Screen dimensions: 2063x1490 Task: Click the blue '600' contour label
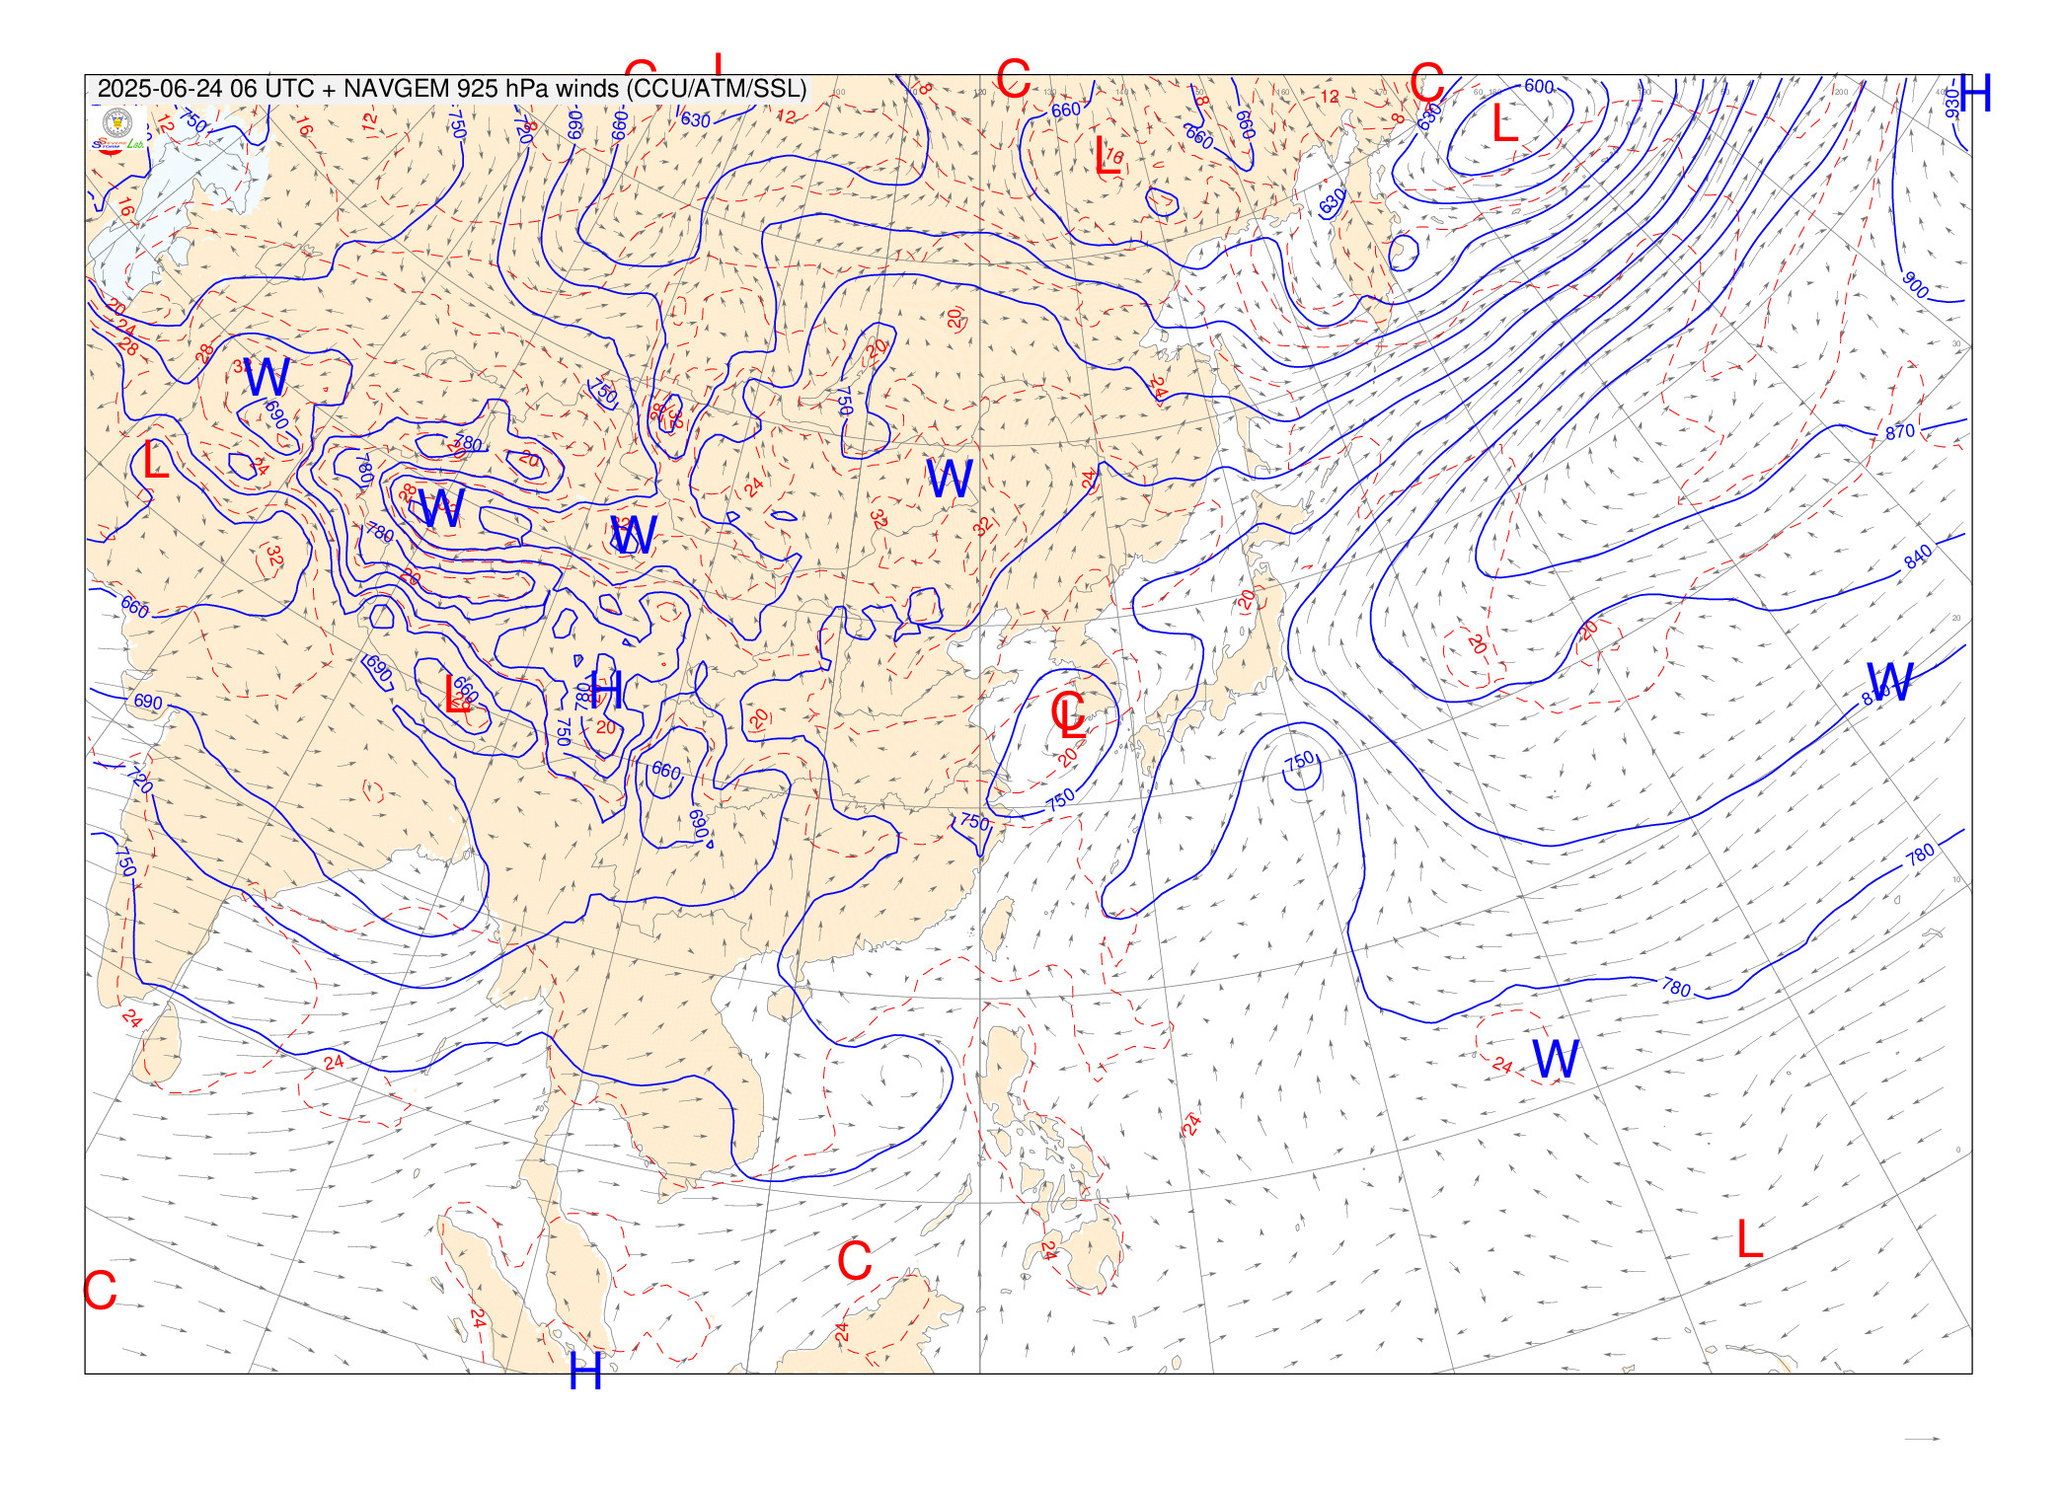click(1539, 86)
